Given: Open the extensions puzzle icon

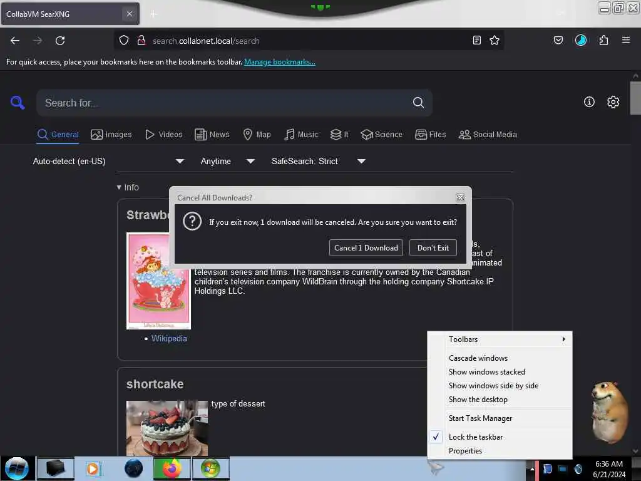Looking at the screenshot, I should pyautogui.click(x=603, y=40).
